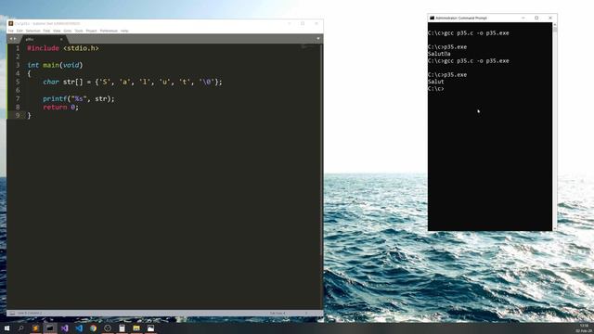The height and width of the screenshot is (334, 594).
Task: Open the Preferences menu in Sublime Text
Action: pyautogui.click(x=109, y=31)
